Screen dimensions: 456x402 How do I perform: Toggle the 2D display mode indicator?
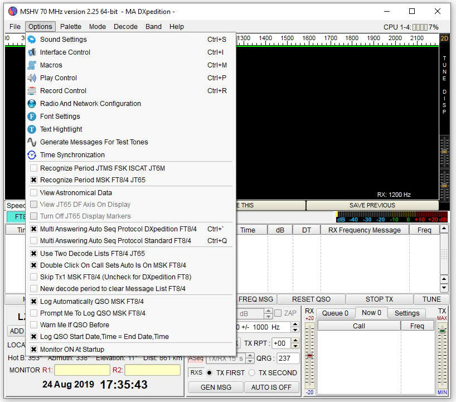444,38
